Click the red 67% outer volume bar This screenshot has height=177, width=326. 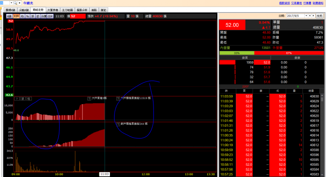(289, 53)
